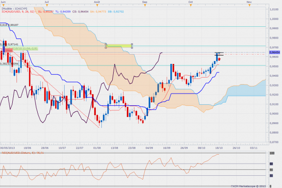The image size is (282, 188).
Task: Click the orange Juil month marker triangle
Action: point(47,5)
